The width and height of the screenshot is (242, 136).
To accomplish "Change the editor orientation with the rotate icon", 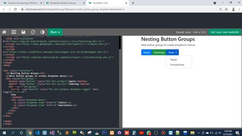I will (33, 32).
